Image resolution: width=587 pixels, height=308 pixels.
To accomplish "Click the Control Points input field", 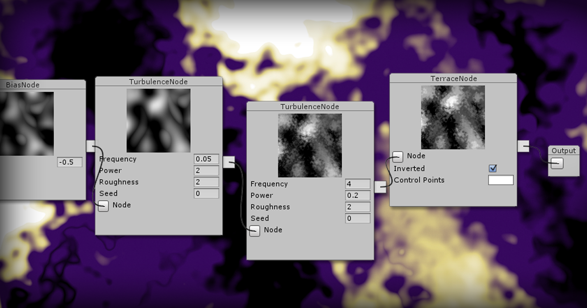I will [500, 180].
